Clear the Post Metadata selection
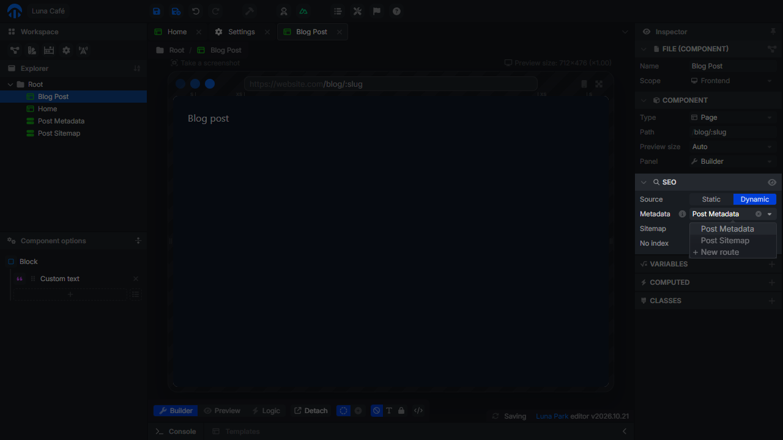Image resolution: width=783 pixels, height=440 pixels. coord(759,214)
